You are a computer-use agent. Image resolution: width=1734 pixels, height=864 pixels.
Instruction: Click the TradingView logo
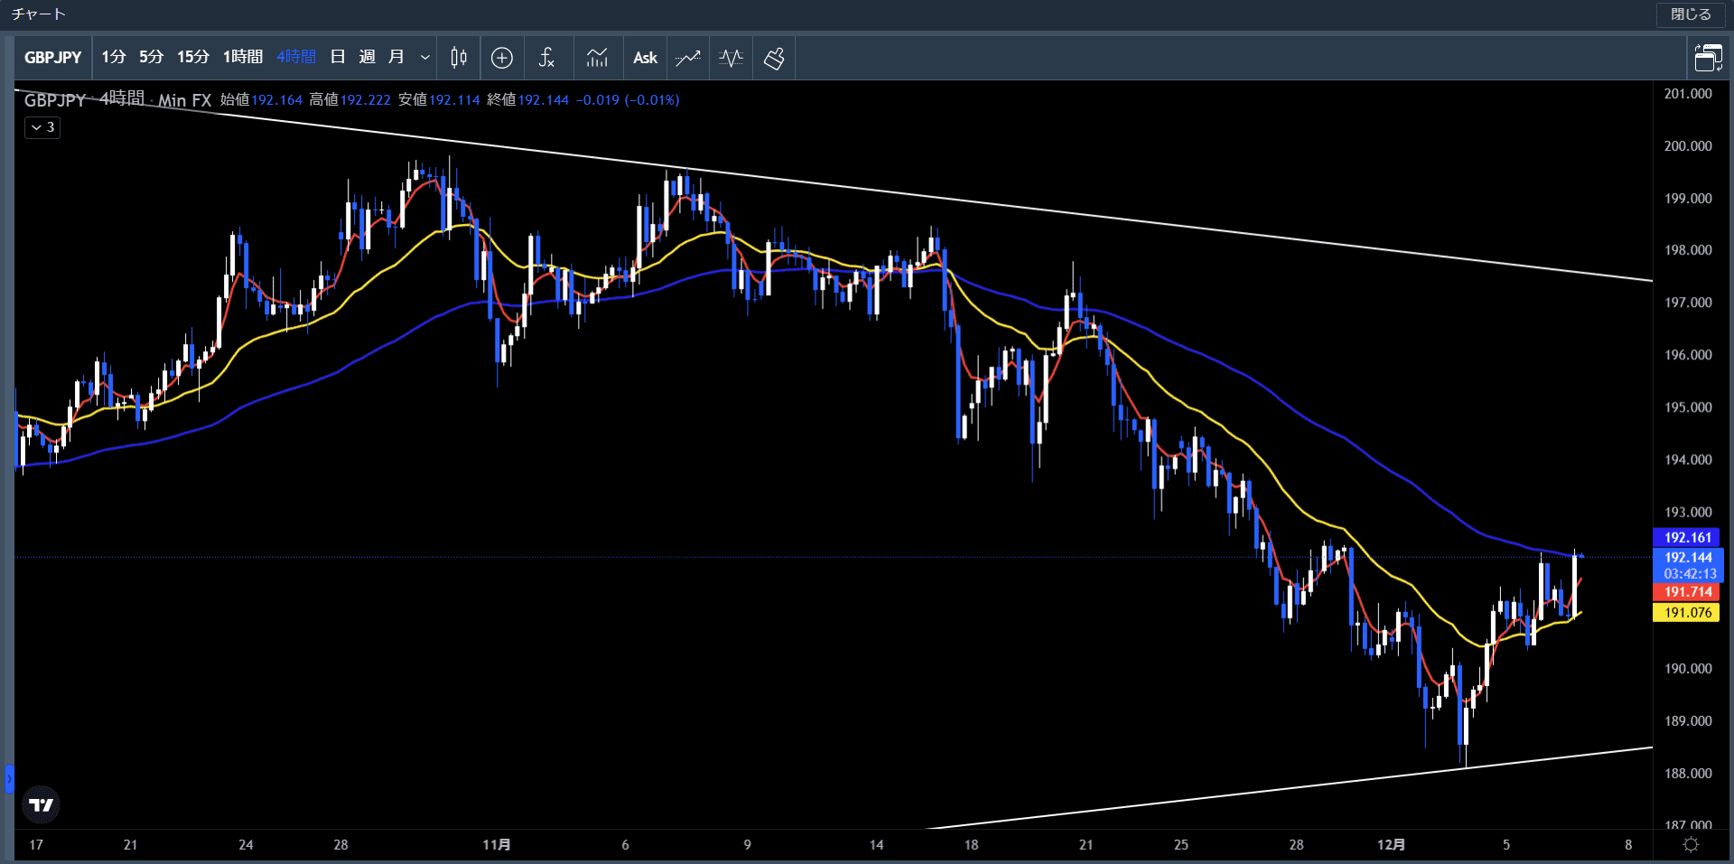tap(41, 804)
